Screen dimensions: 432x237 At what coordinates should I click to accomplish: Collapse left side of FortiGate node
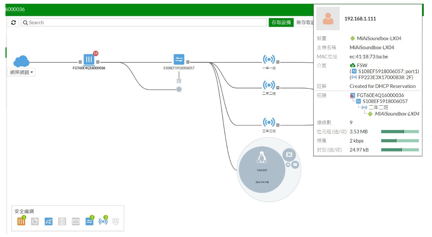[80, 62]
